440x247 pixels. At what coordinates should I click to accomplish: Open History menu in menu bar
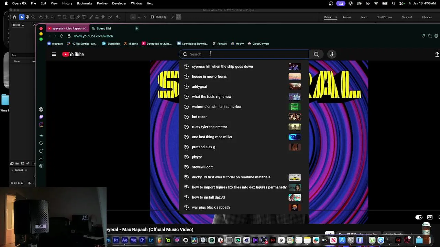(x=67, y=3)
